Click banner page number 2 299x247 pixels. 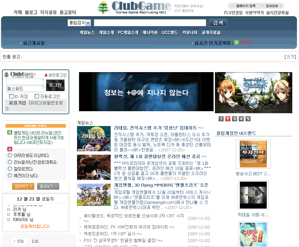(228, 119)
